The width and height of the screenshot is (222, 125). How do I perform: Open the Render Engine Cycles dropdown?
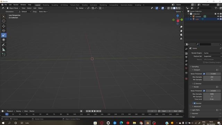(212, 53)
